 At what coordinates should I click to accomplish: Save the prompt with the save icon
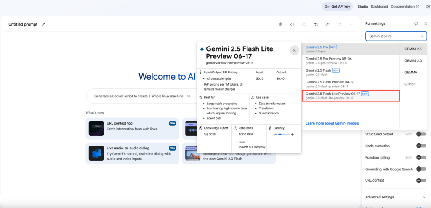(x=316, y=24)
